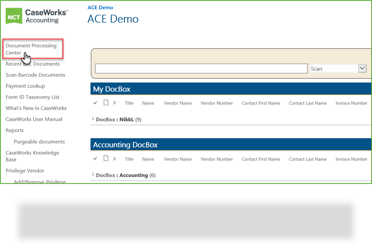
Task: Click the document type icon in Accounting DocBox header
Action: (x=105, y=158)
